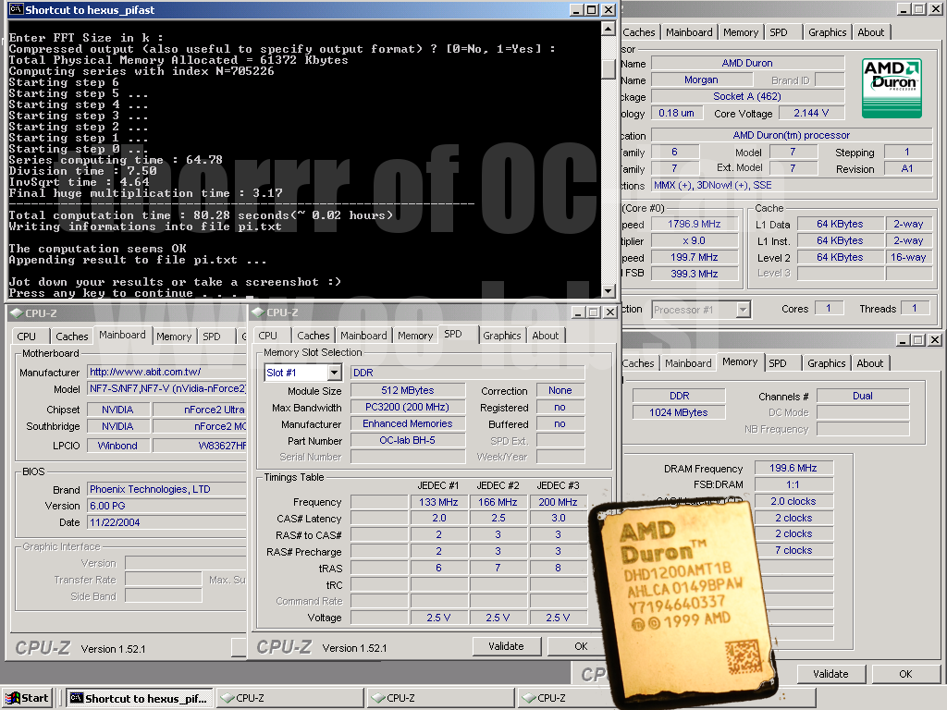Click the Channels # value 'Dual'
Image resolution: width=947 pixels, height=710 pixels.
[x=863, y=396]
